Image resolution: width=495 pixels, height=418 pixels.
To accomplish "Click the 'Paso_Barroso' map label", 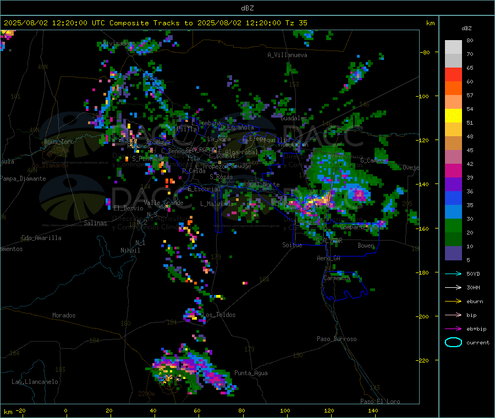I will [337, 339].
